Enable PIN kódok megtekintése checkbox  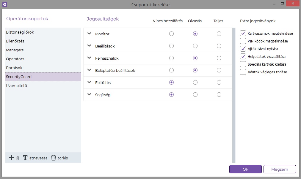tap(243, 41)
